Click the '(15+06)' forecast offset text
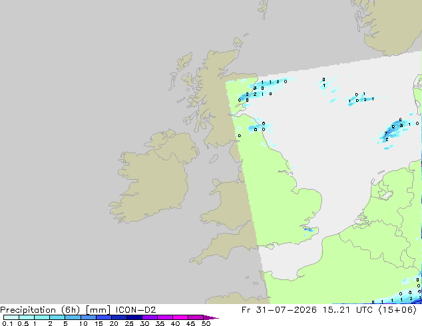The height and width of the screenshot is (326, 422). pos(397,310)
